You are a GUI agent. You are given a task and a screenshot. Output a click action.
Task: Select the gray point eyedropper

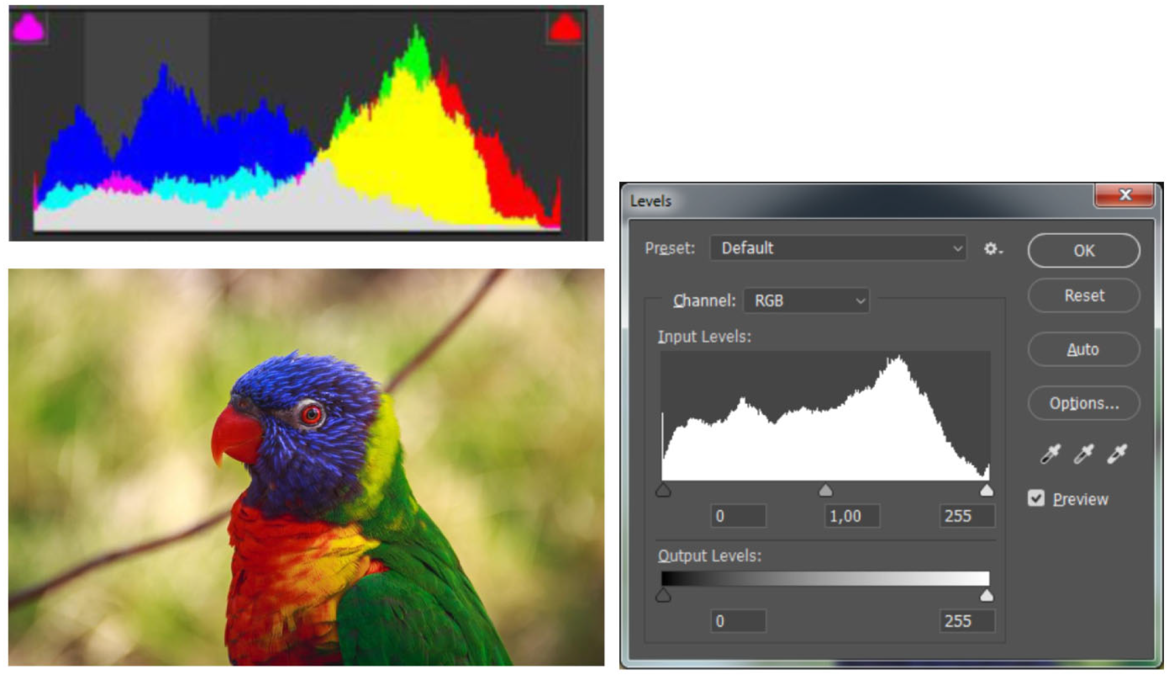click(1083, 454)
